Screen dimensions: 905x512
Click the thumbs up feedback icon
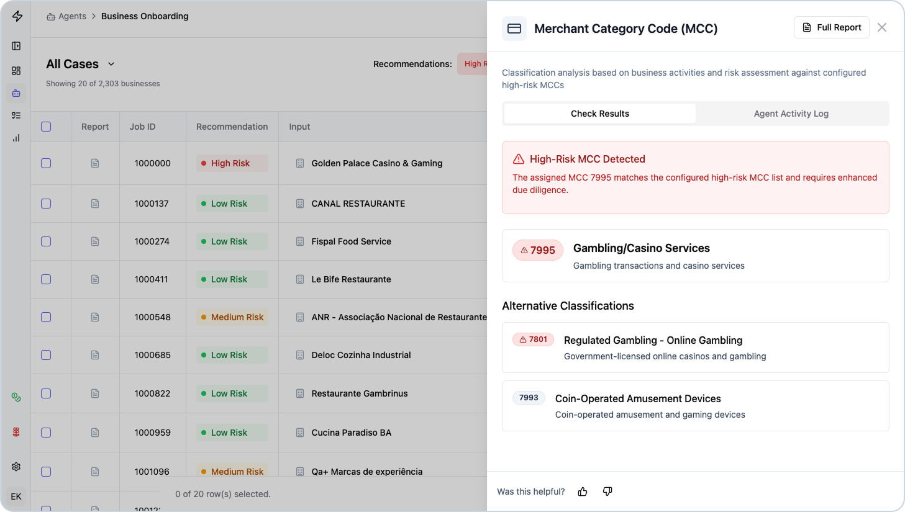[x=583, y=492]
